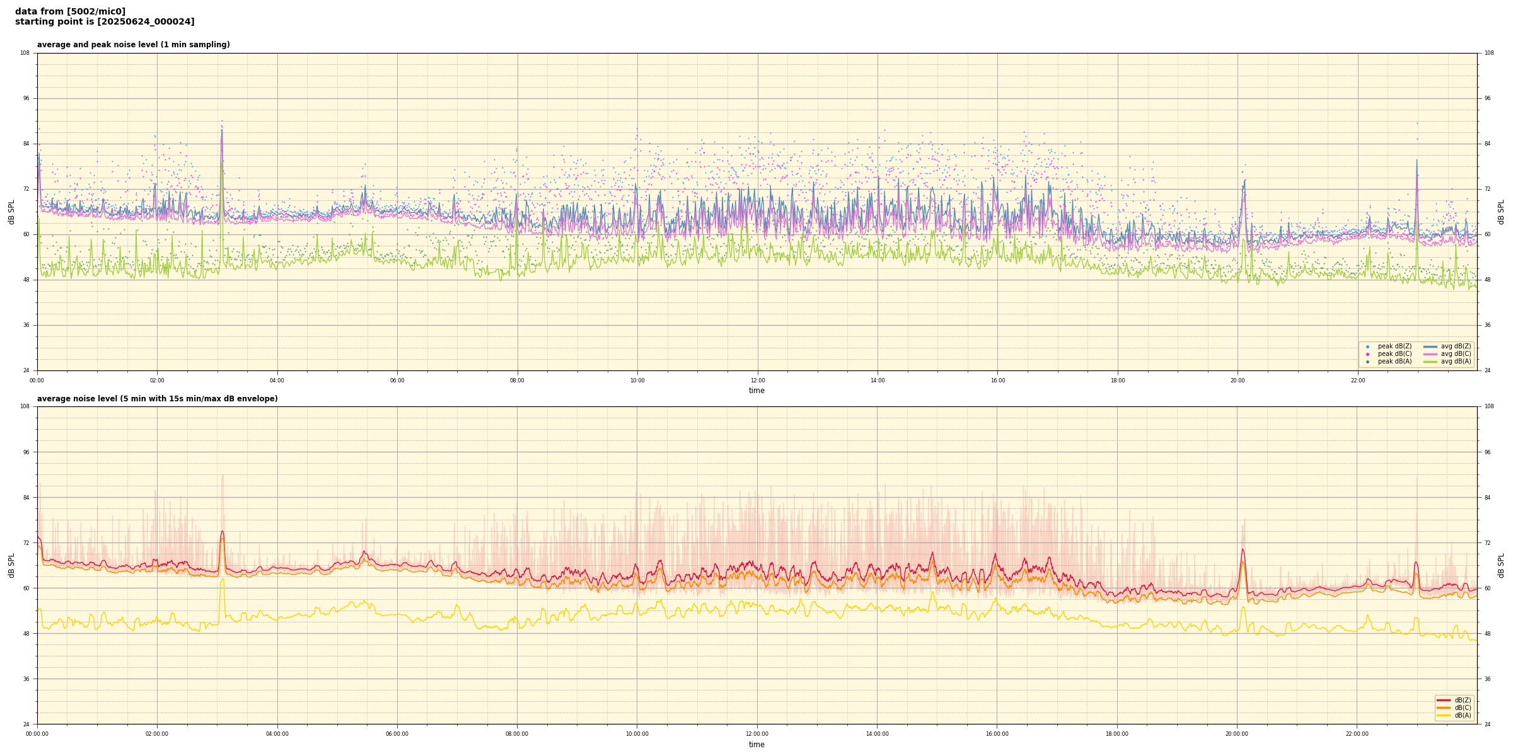Click the 'data from [5002/mic0]' header text
The height and width of the screenshot is (756, 1513).
[x=70, y=11]
